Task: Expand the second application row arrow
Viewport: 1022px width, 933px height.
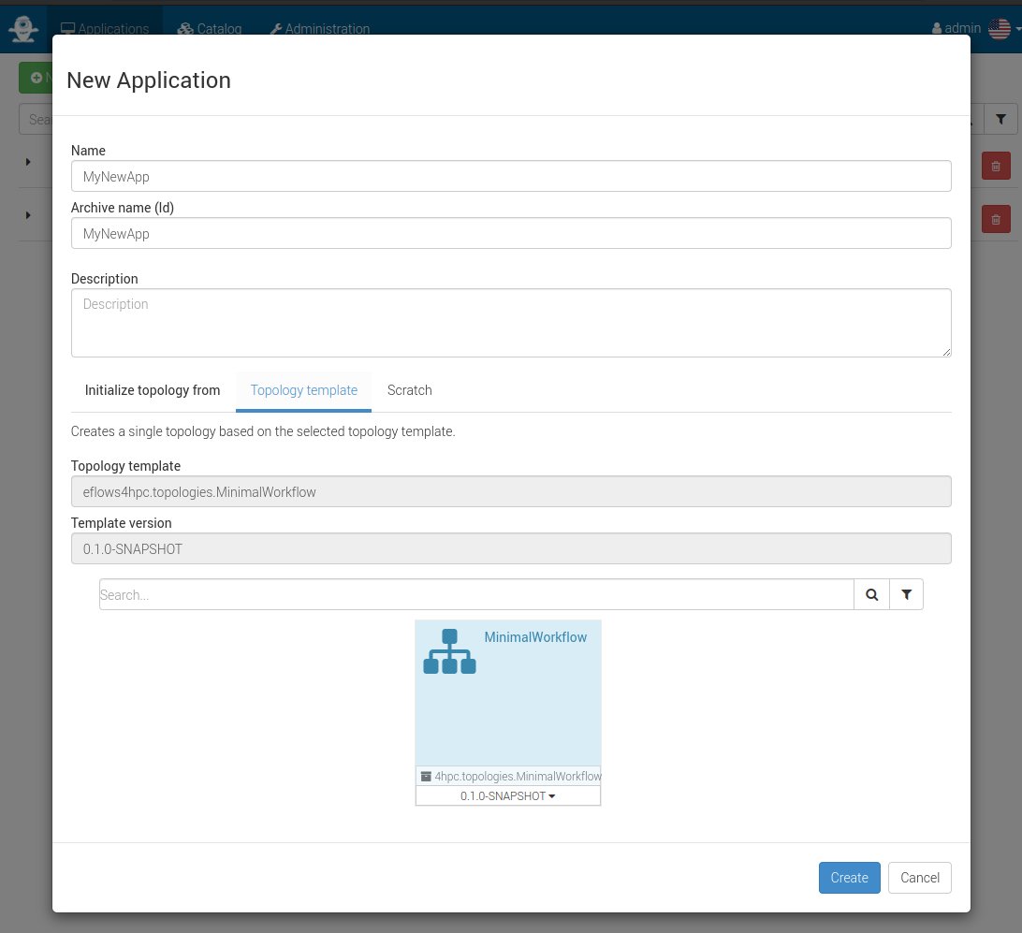Action: click(x=28, y=215)
